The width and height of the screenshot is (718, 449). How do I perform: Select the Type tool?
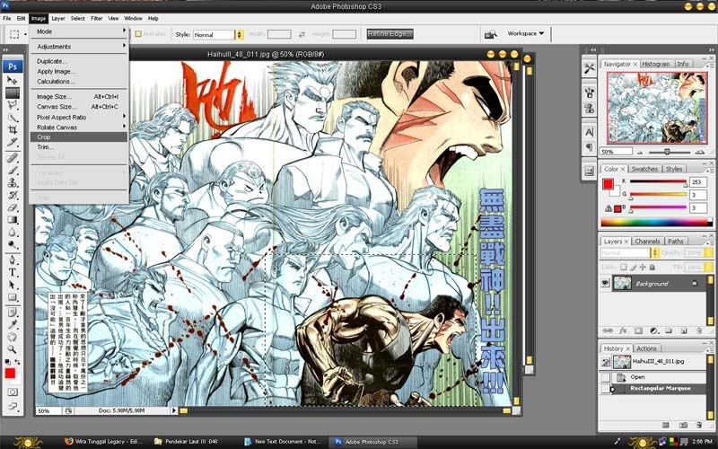(x=13, y=272)
